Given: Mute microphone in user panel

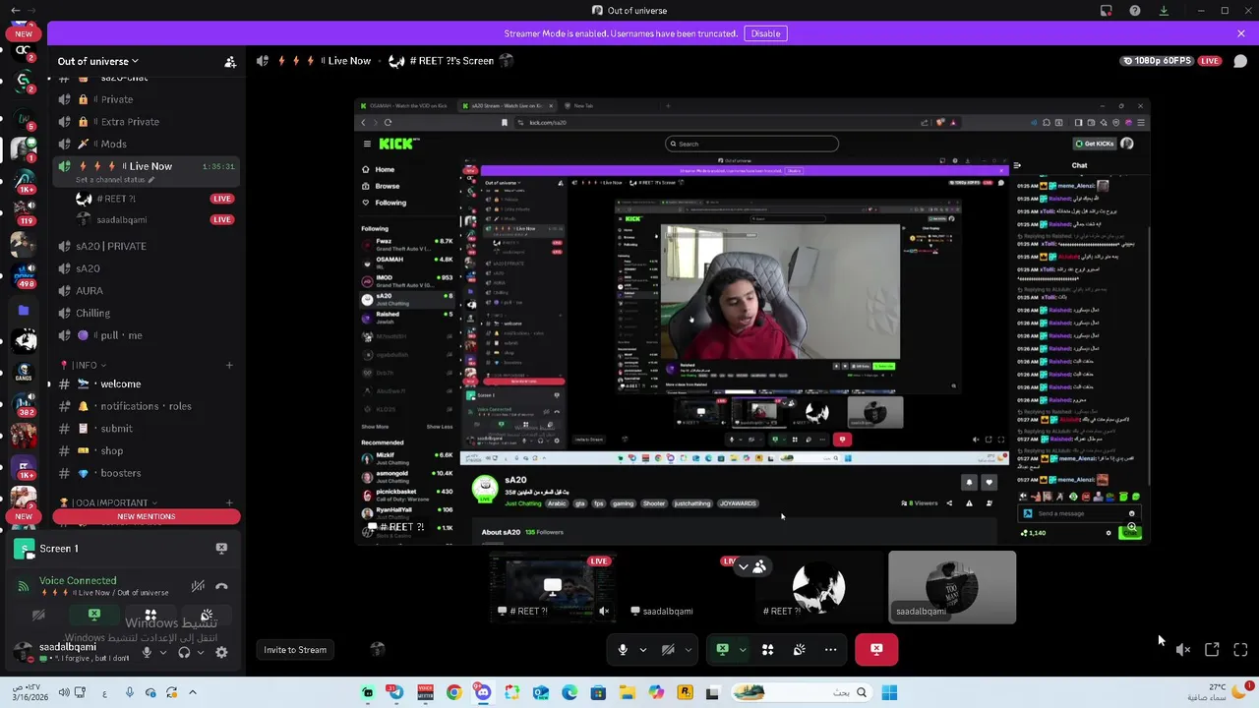Looking at the screenshot, I should point(147,652).
